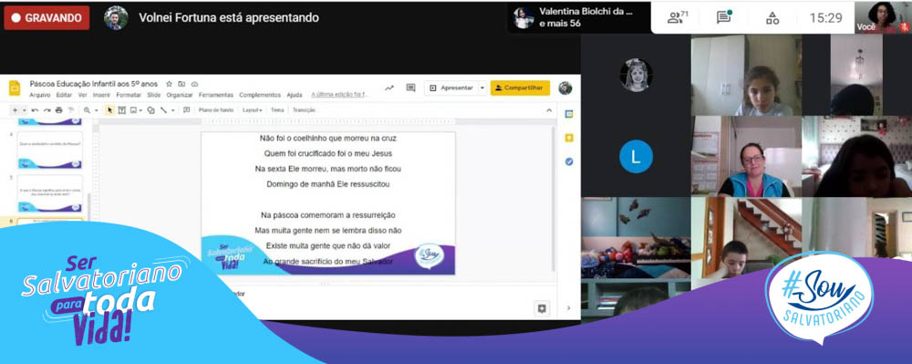The image size is (912, 364).
Task: Expand the Layout dropdown
Action: coord(252,109)
